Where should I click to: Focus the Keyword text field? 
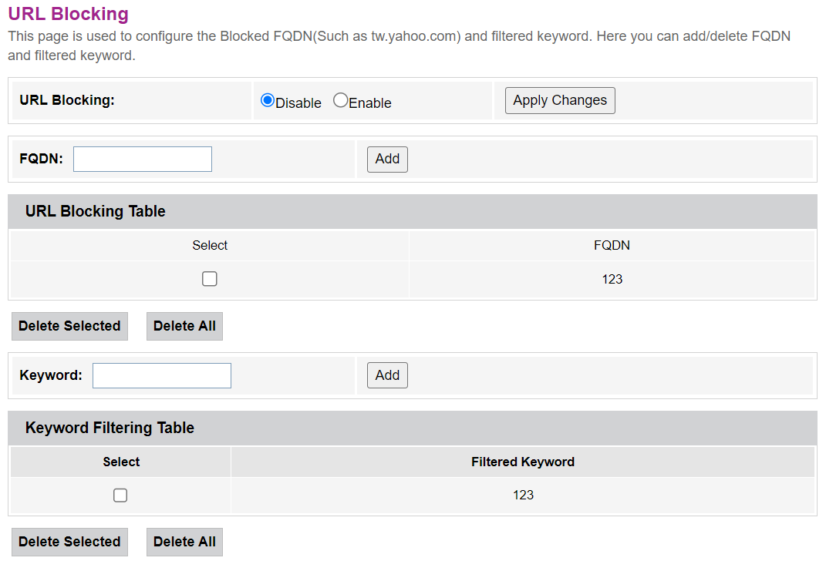(162, 376)
